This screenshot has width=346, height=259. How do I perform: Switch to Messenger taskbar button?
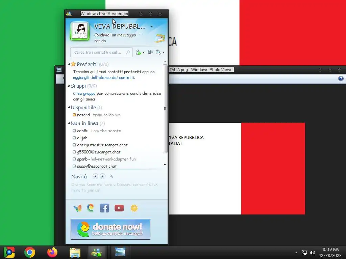pos(97,252)
